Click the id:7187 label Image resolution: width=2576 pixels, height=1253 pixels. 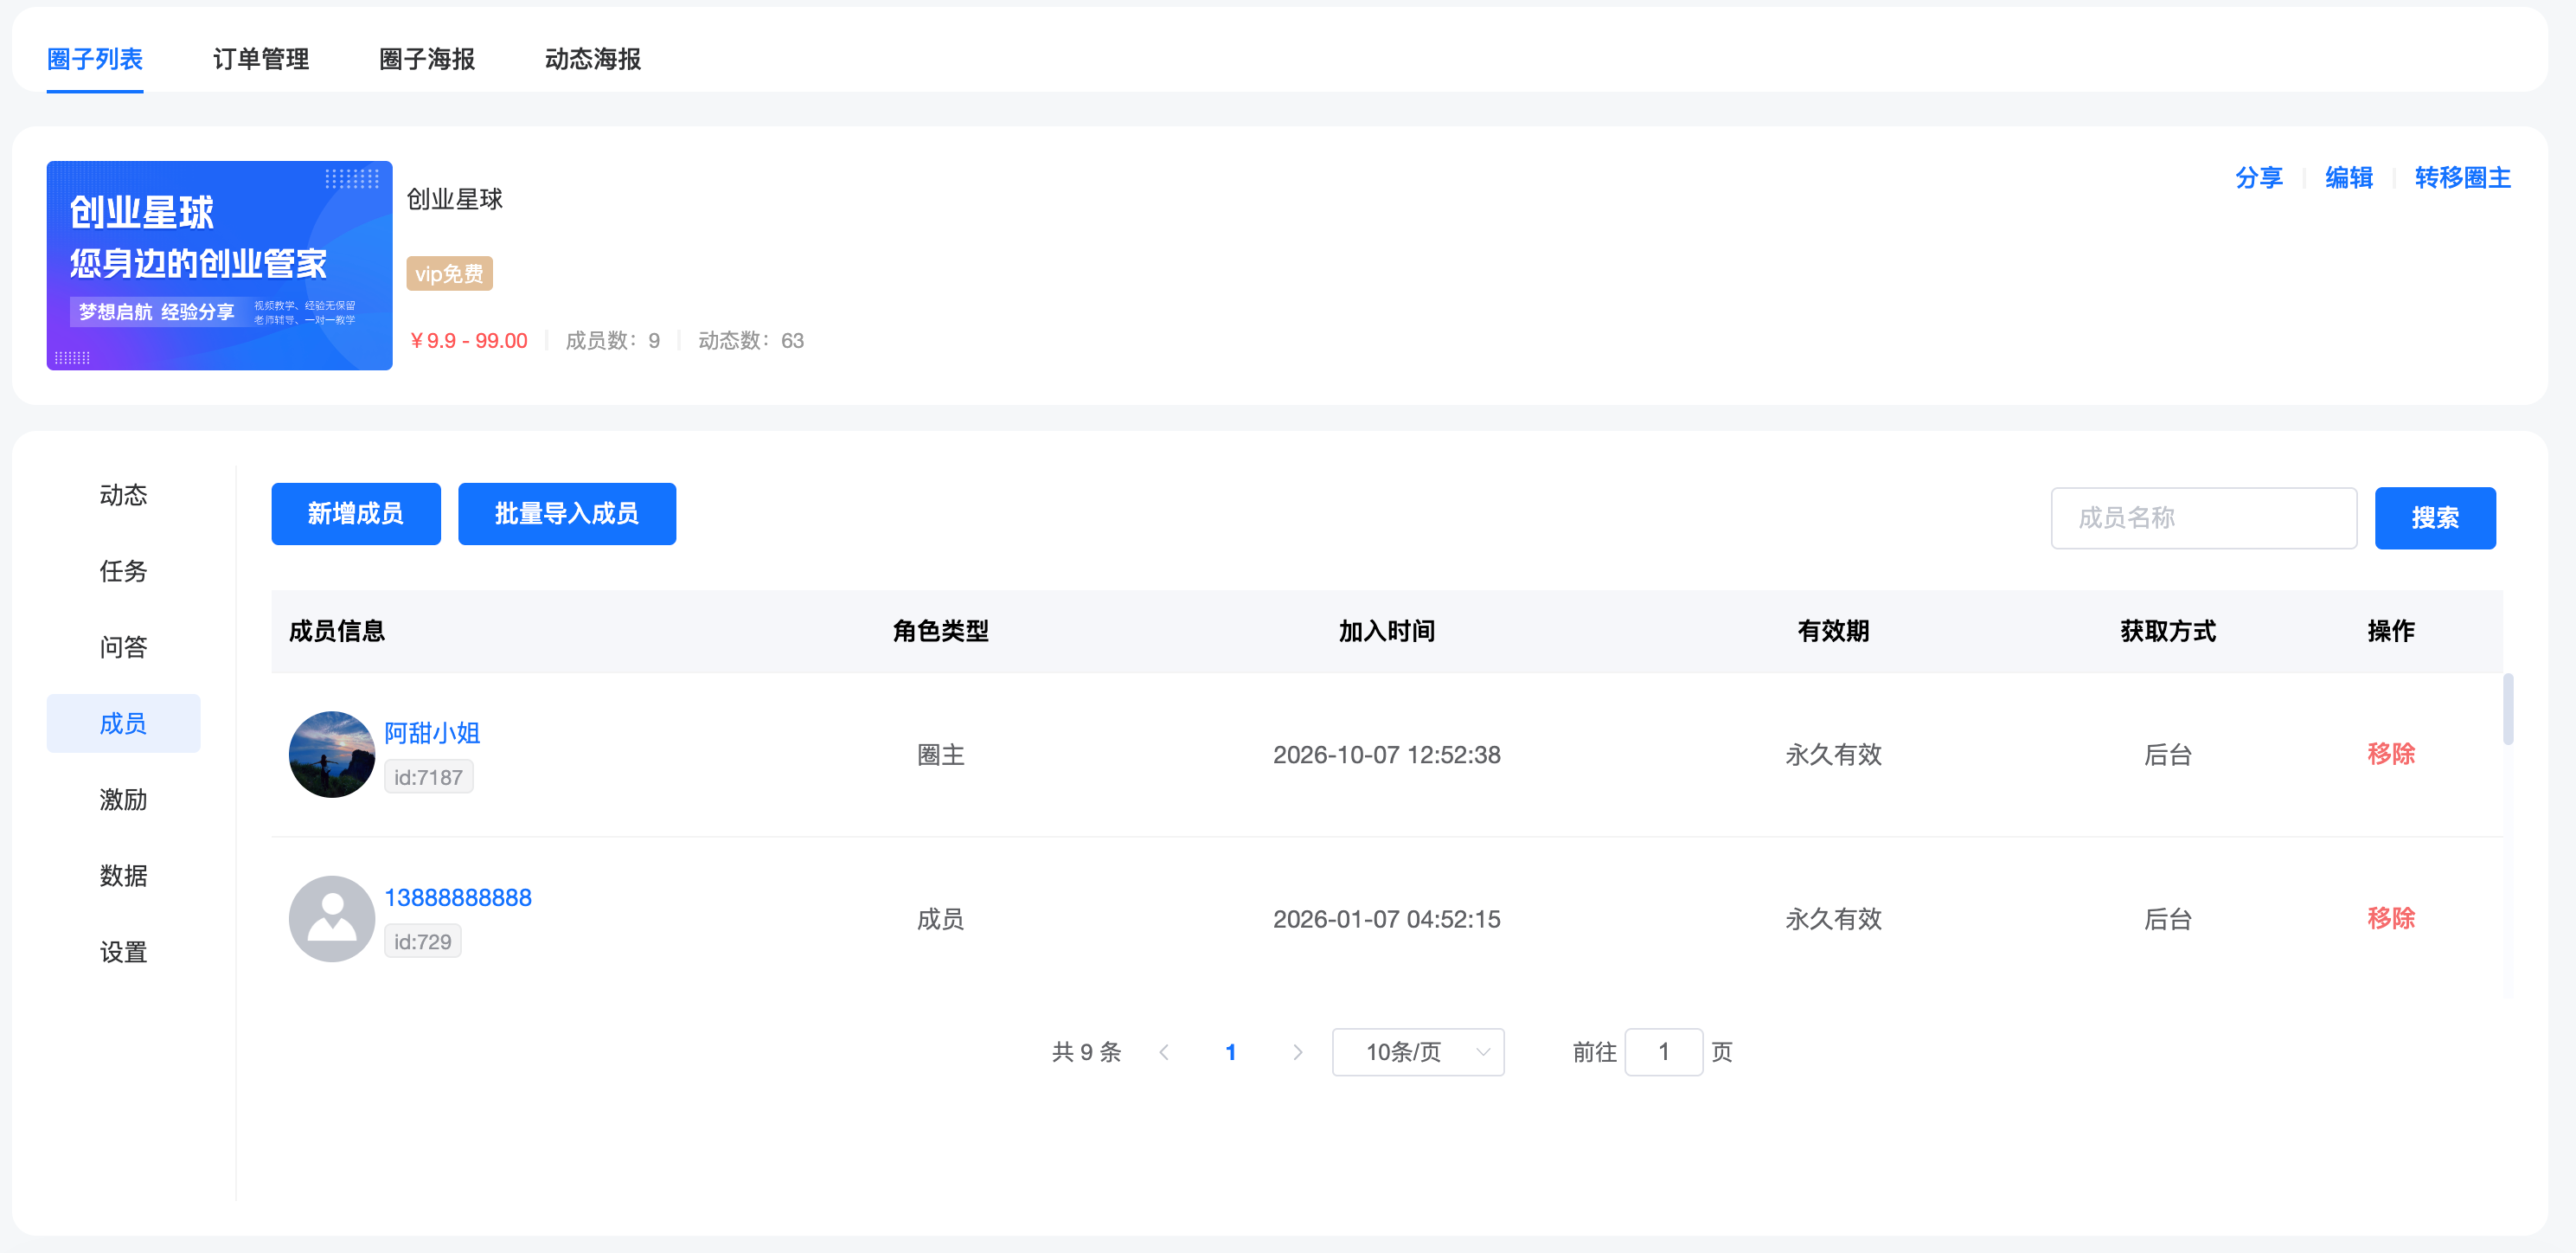tap(429, 777)
